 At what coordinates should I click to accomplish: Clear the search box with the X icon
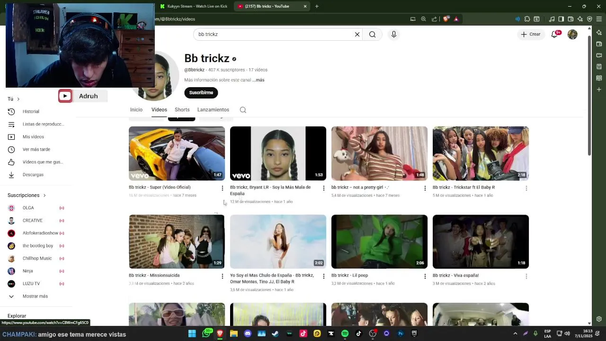coord(357,34)
